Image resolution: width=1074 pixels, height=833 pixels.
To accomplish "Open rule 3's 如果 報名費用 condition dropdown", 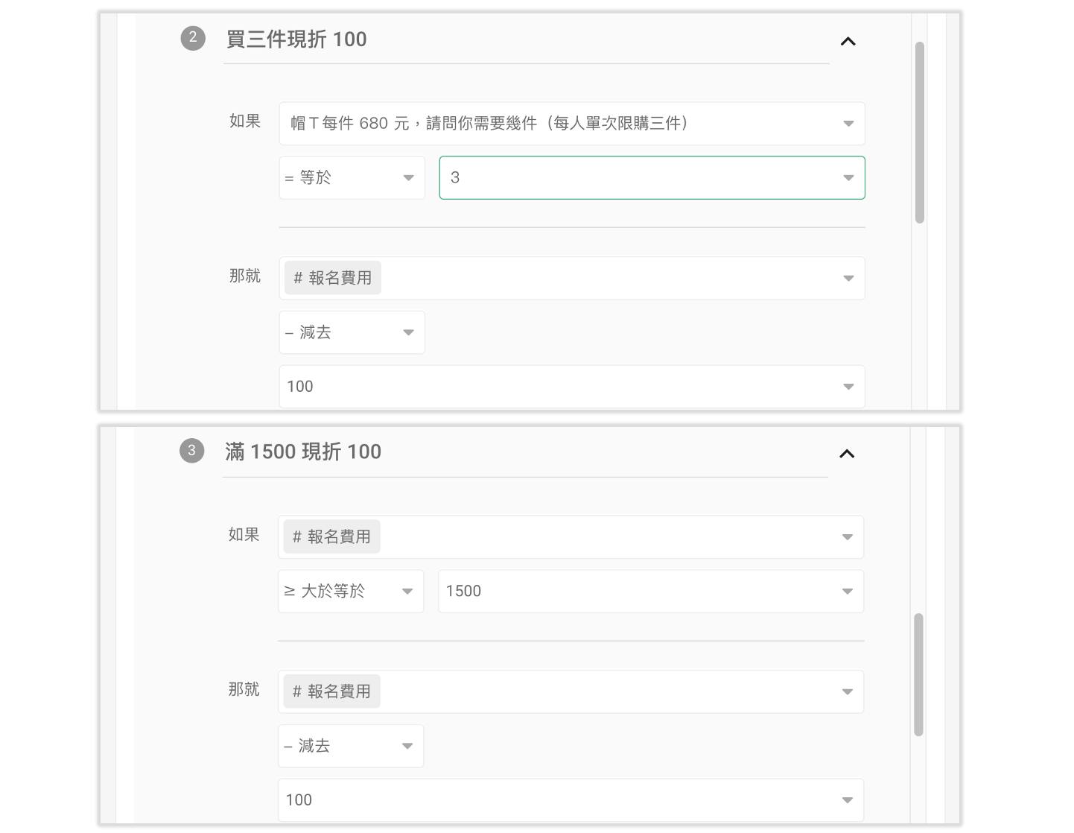I will [x=571, y=537].
